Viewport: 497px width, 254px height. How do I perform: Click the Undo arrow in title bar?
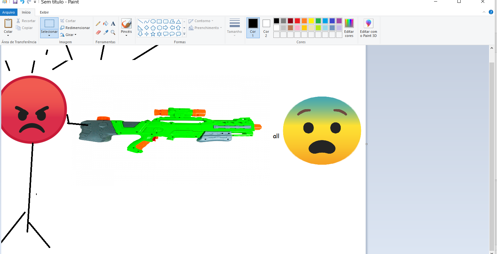click(x=22, y=2)
